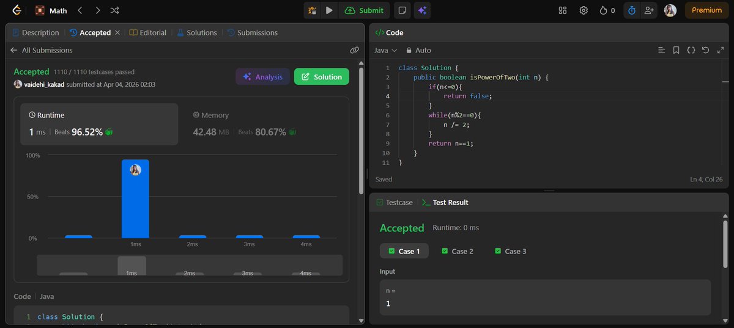Click the 4ms handle in range selector
Viewport: 734px width, 328px height.
[305, 274]
